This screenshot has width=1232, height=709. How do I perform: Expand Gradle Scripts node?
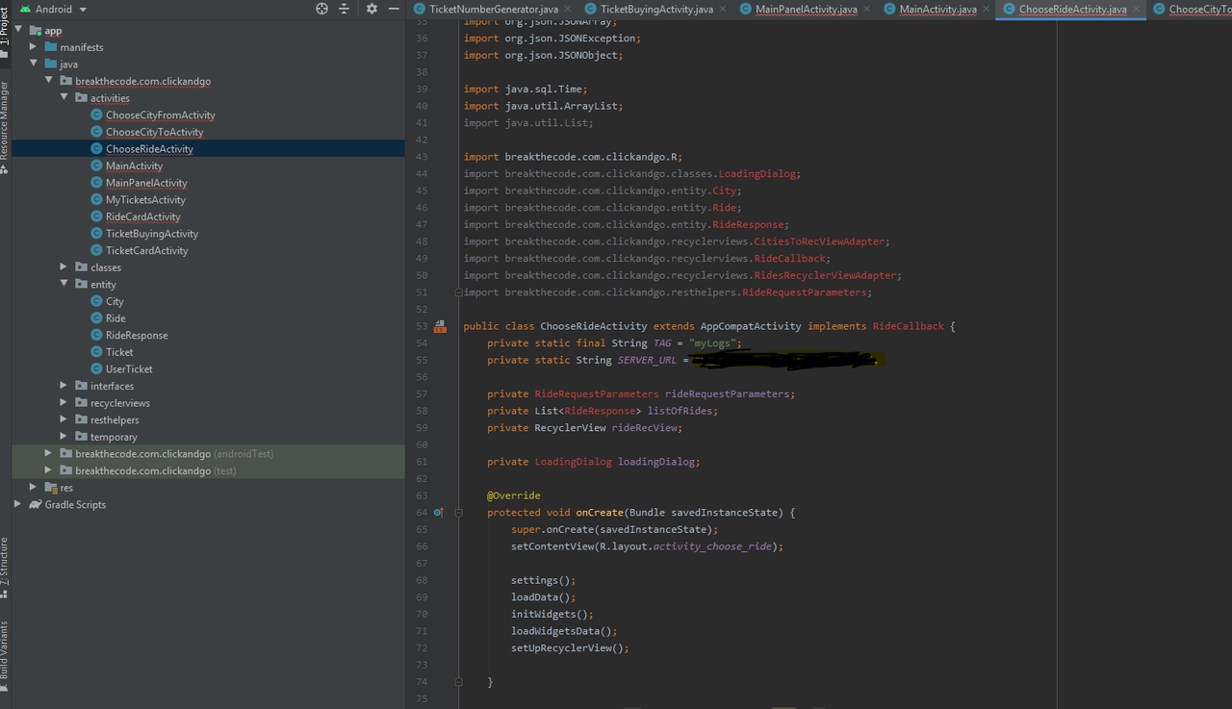pos(18,504)
